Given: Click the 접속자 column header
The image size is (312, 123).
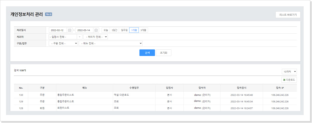Looking at the screenshot, I should coord(202,88).
